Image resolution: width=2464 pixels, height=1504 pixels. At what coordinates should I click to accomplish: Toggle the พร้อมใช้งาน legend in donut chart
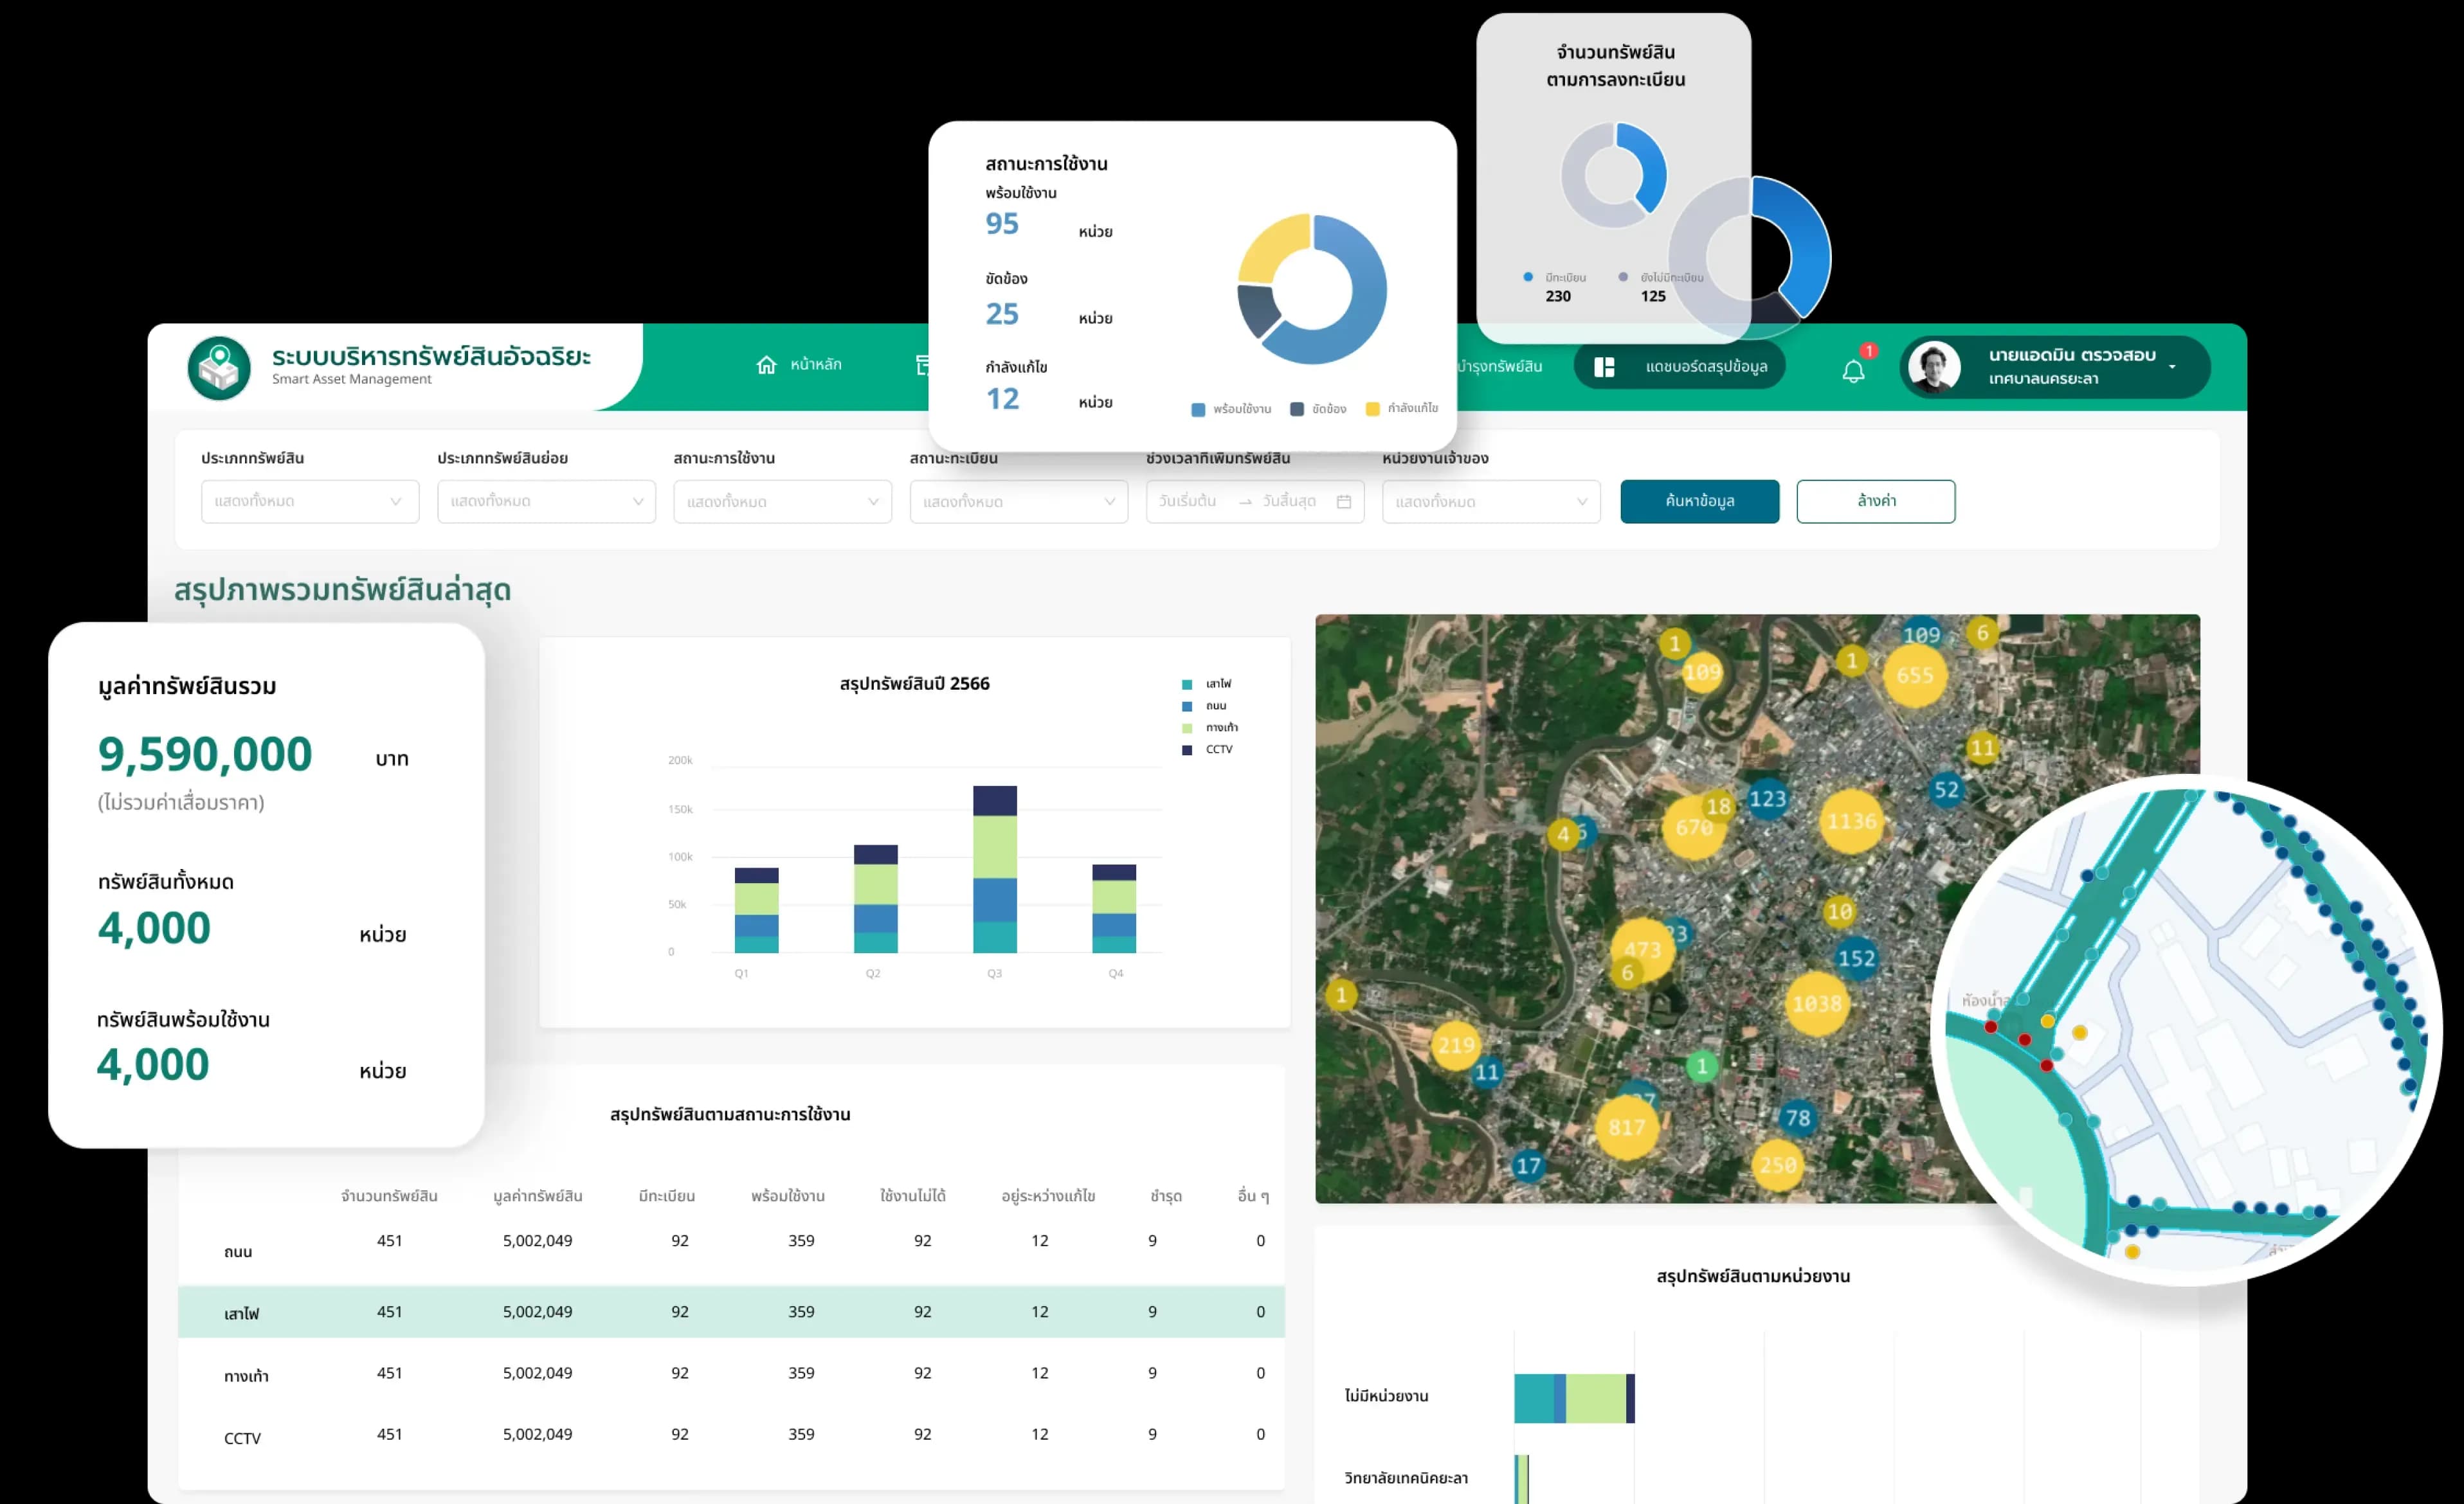pos(1231,409)
